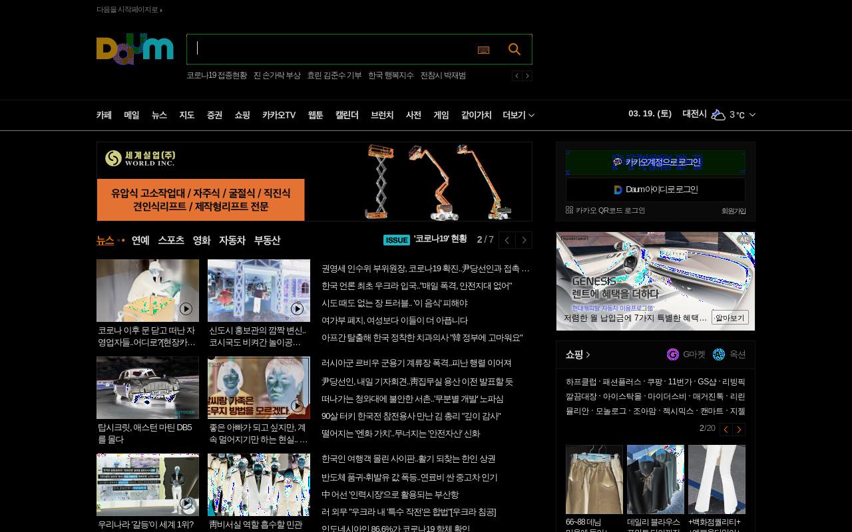Open the virtual keyboard icon in search box
Screen dimensions: 852x532
484,50
